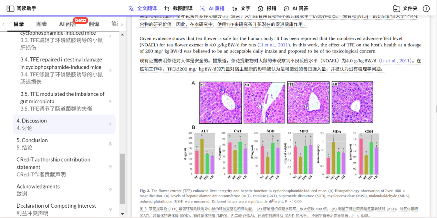Click the NC liver histology image
This screenshot has width=437, height=218.
(x=220, y=102)
